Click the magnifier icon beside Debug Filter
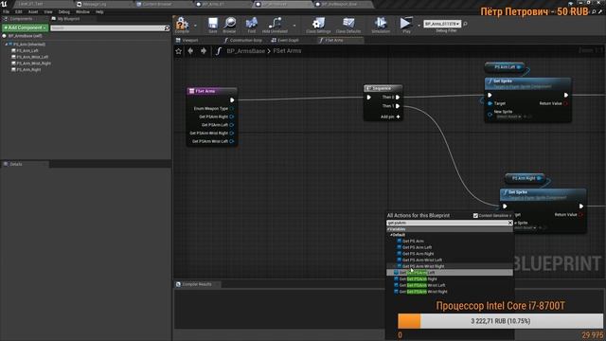Viewport: 606px width, 341px height. 465,24
